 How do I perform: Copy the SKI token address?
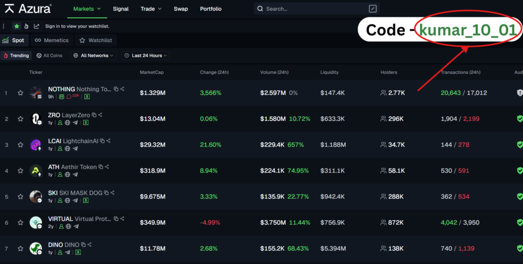click(x=106, y=193)
